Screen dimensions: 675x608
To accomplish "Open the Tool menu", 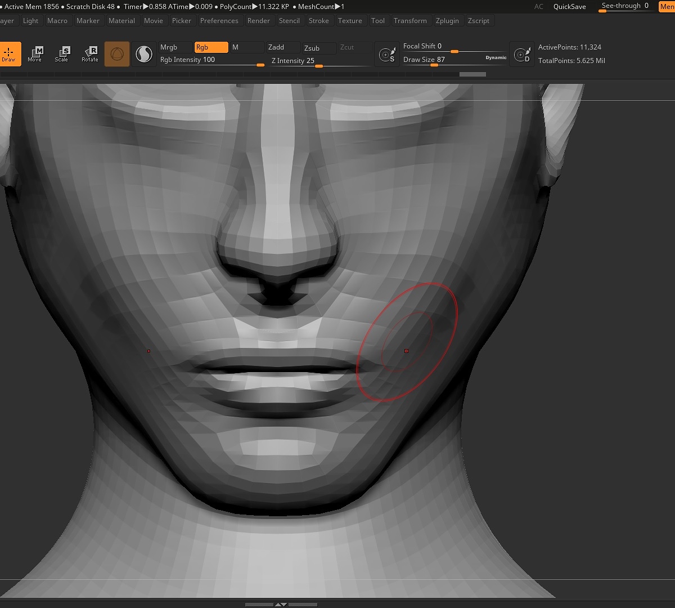I will [x=378, y=21].
